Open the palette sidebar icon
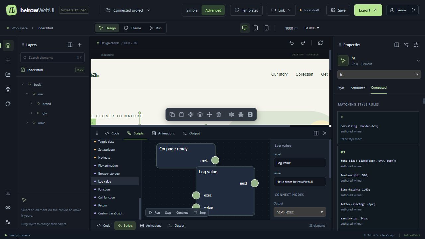Viewport: 425px width, 239px height. [8, 104]
